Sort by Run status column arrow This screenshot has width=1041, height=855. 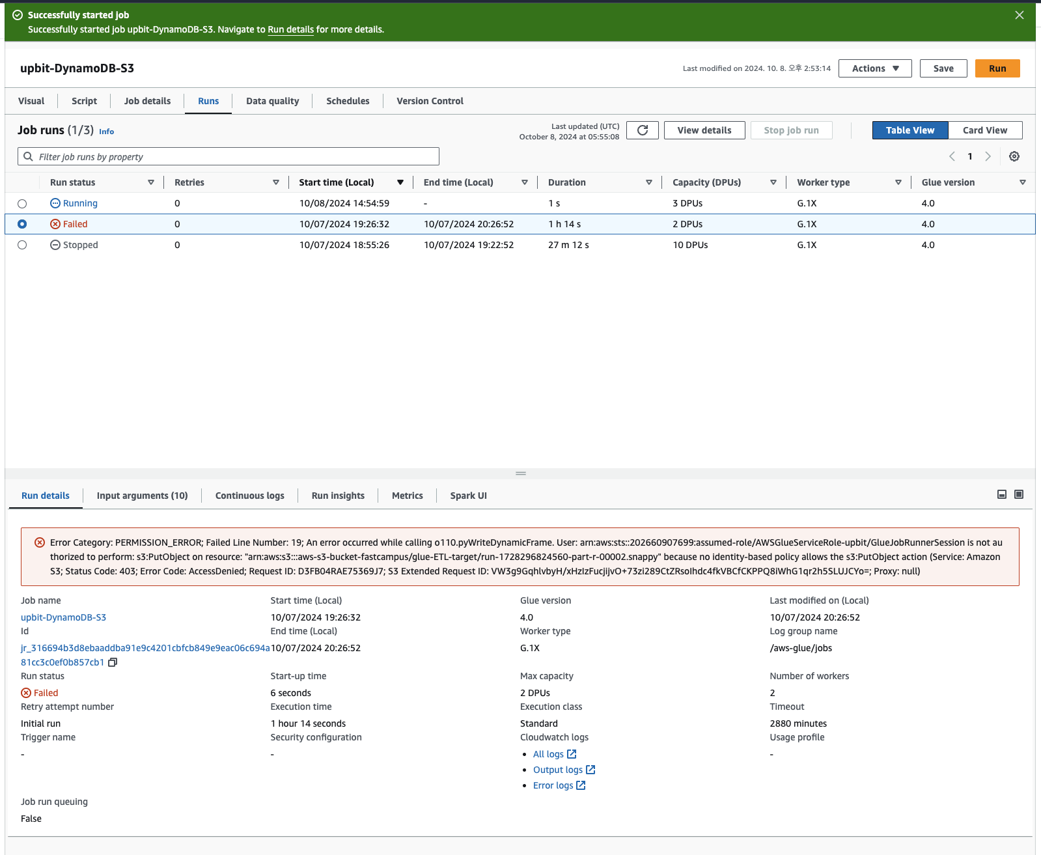click(151, 182)
